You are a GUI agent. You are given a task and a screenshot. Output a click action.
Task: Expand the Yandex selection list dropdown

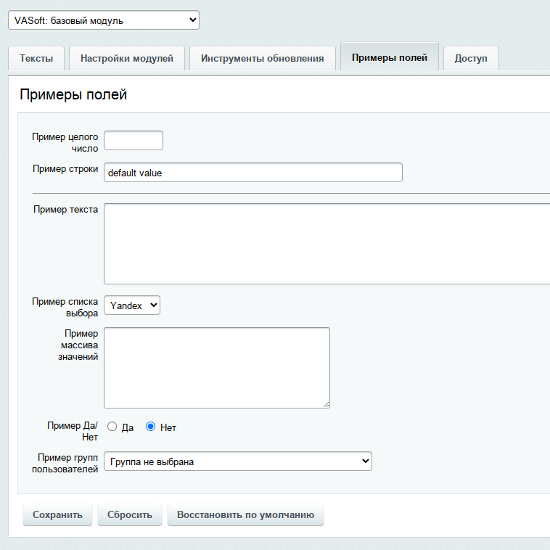[132, 305]
